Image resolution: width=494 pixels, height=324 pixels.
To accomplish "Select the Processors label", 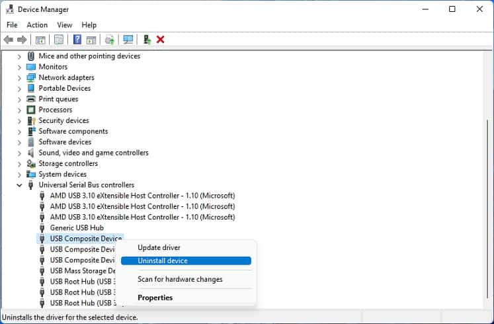I will pos(56,110).
